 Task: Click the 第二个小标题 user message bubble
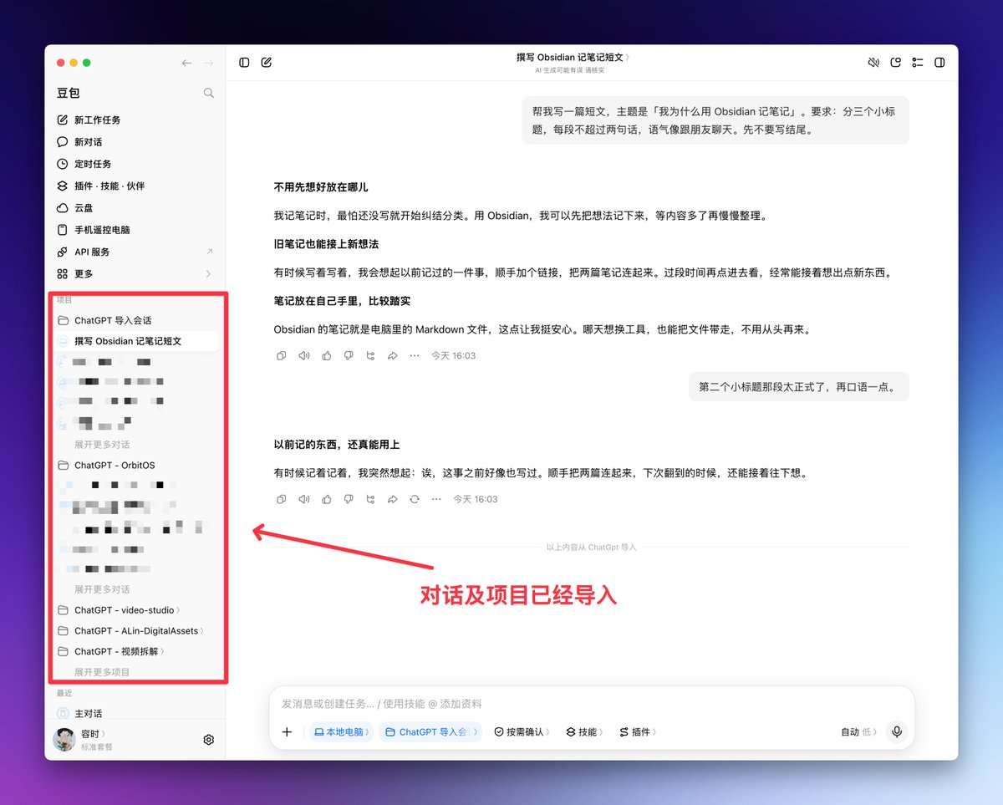798,386
